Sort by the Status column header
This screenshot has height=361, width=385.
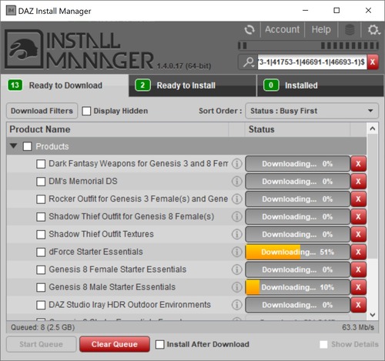pos(298,129)
